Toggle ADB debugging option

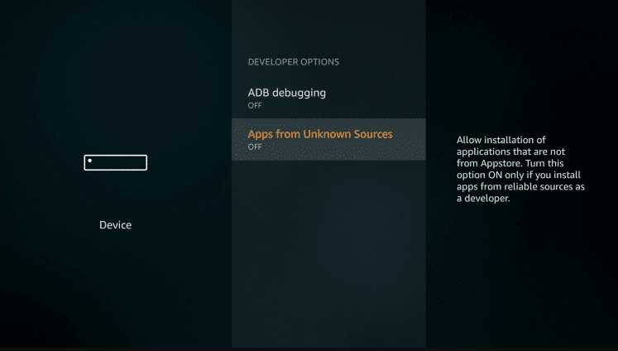[x=328, y=98]
